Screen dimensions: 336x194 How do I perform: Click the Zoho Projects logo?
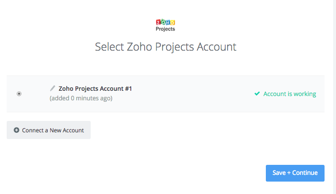165,25
